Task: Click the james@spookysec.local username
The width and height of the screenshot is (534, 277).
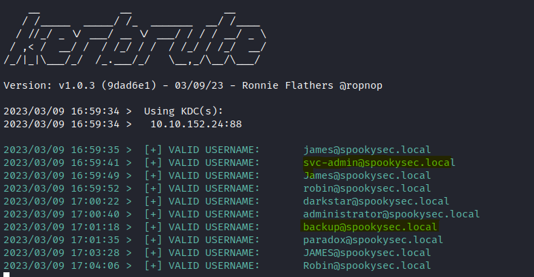Action: (x=367, y=150)
